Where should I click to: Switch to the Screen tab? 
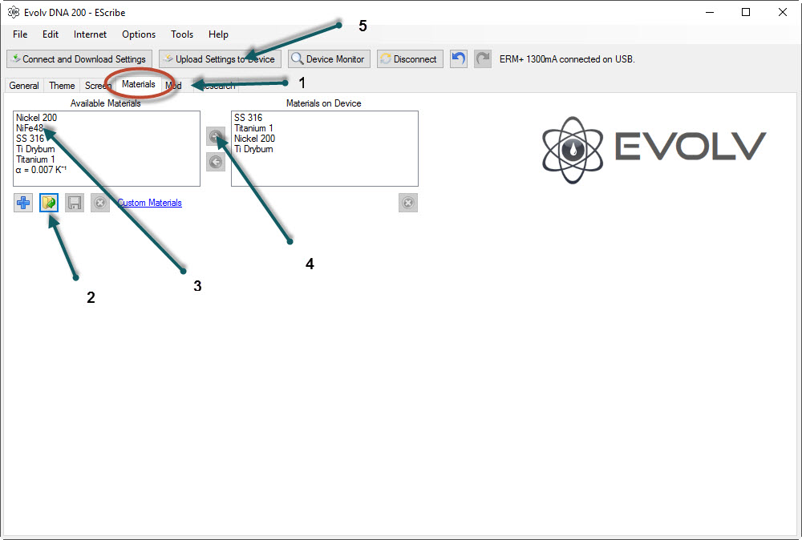[98, 85]
